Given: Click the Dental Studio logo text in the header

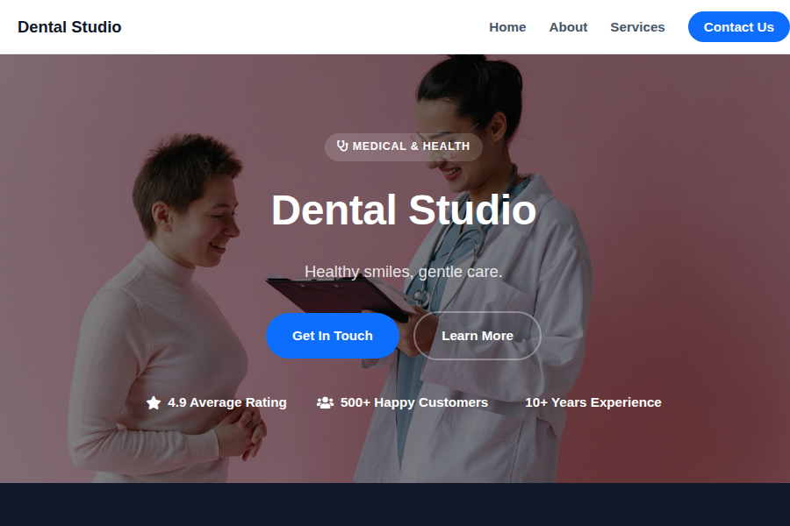Looking at the screenshot, I should pyautogui.click(x=69, y=27).
